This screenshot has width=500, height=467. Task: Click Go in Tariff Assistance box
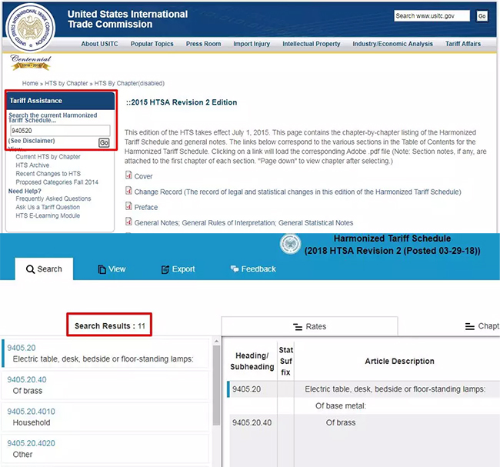click(104, 142)
